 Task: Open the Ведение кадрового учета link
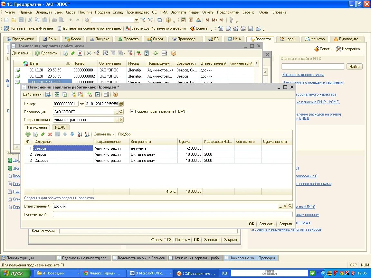(303, 75)
